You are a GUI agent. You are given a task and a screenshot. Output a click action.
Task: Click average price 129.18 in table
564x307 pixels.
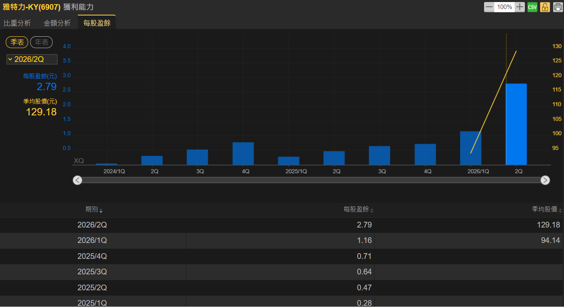549,225
